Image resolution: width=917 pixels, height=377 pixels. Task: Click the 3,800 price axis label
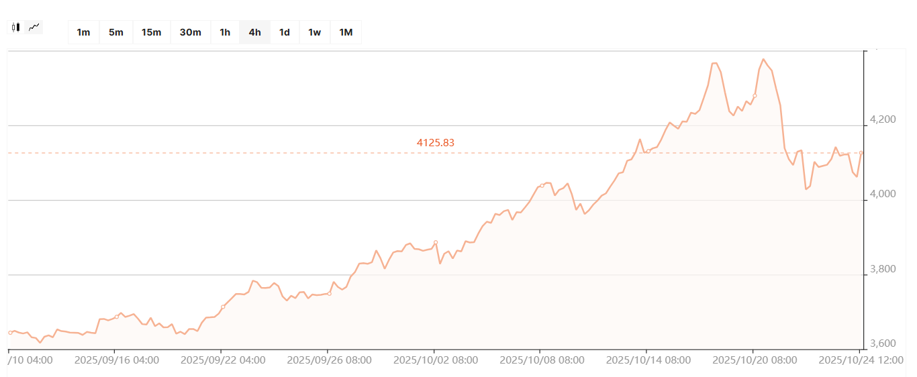click(x=882, y=269)
